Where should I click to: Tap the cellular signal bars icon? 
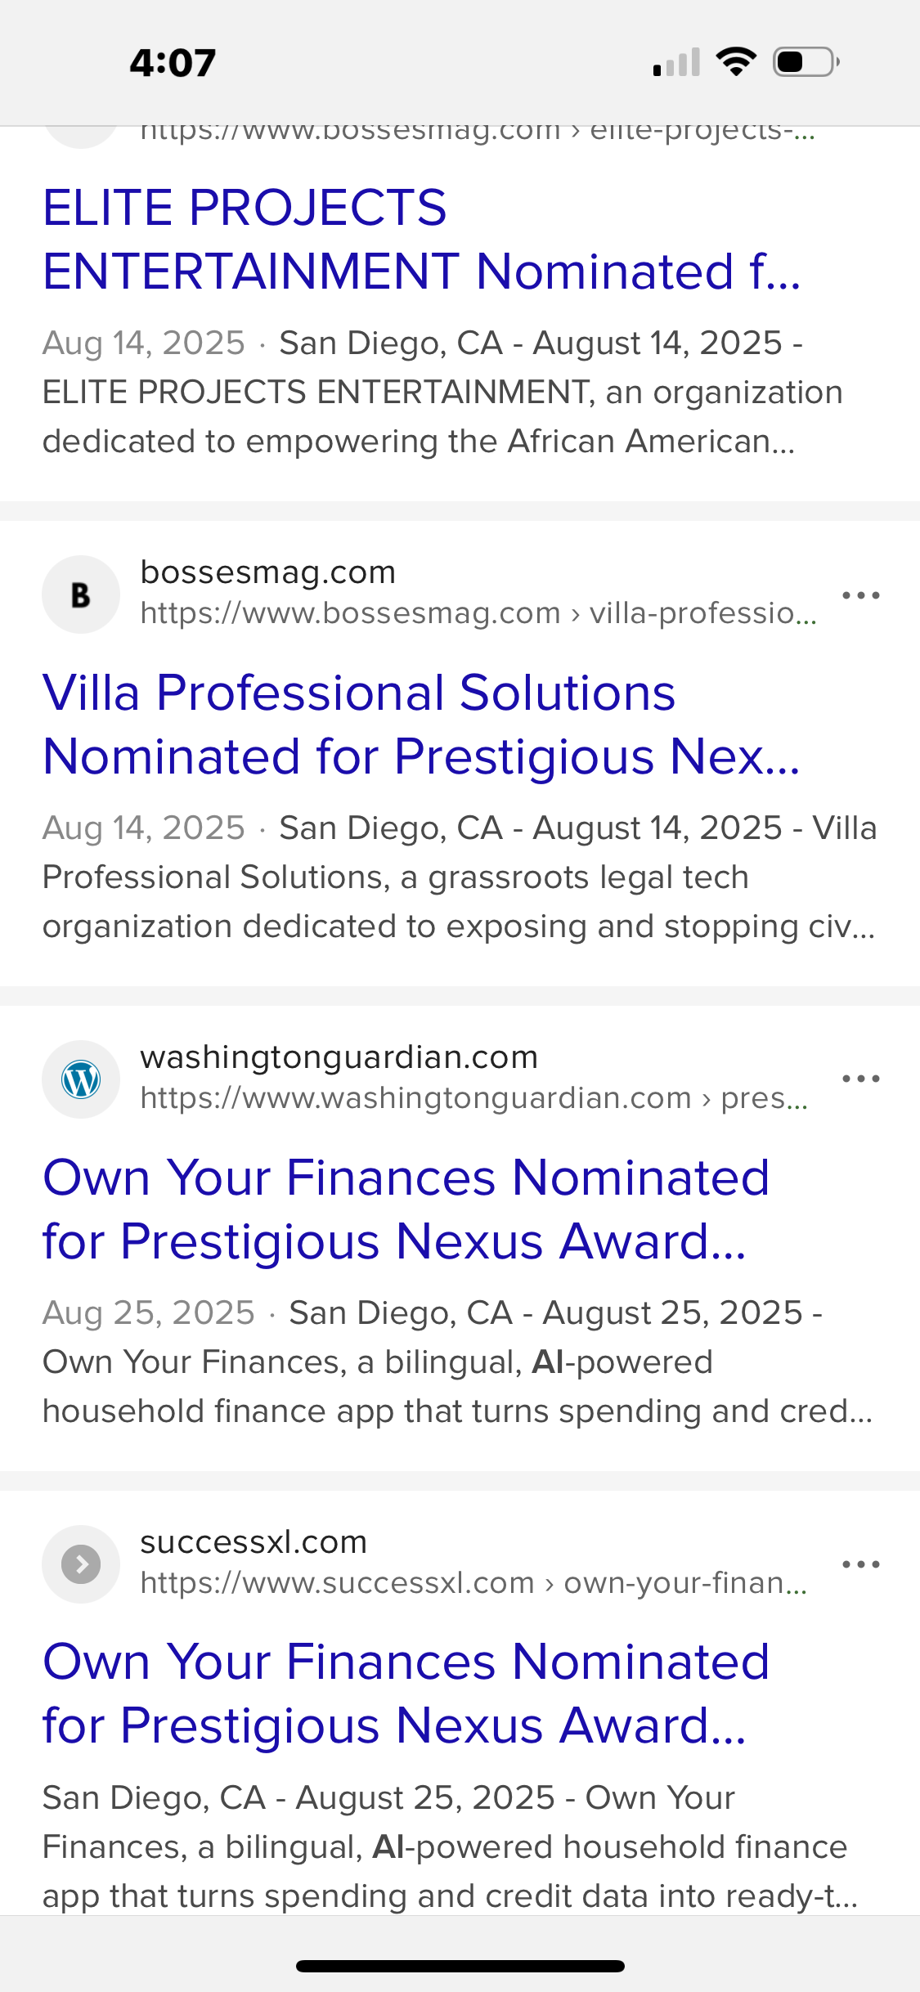coord(676,62)
